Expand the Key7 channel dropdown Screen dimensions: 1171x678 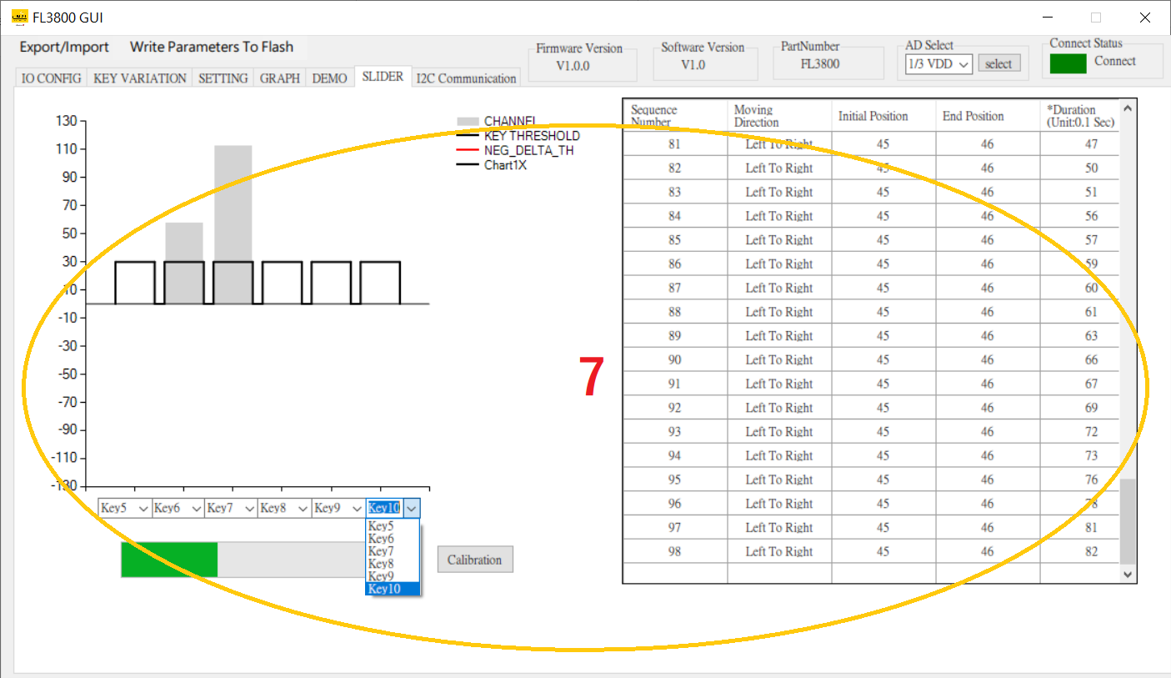(231, 508)
